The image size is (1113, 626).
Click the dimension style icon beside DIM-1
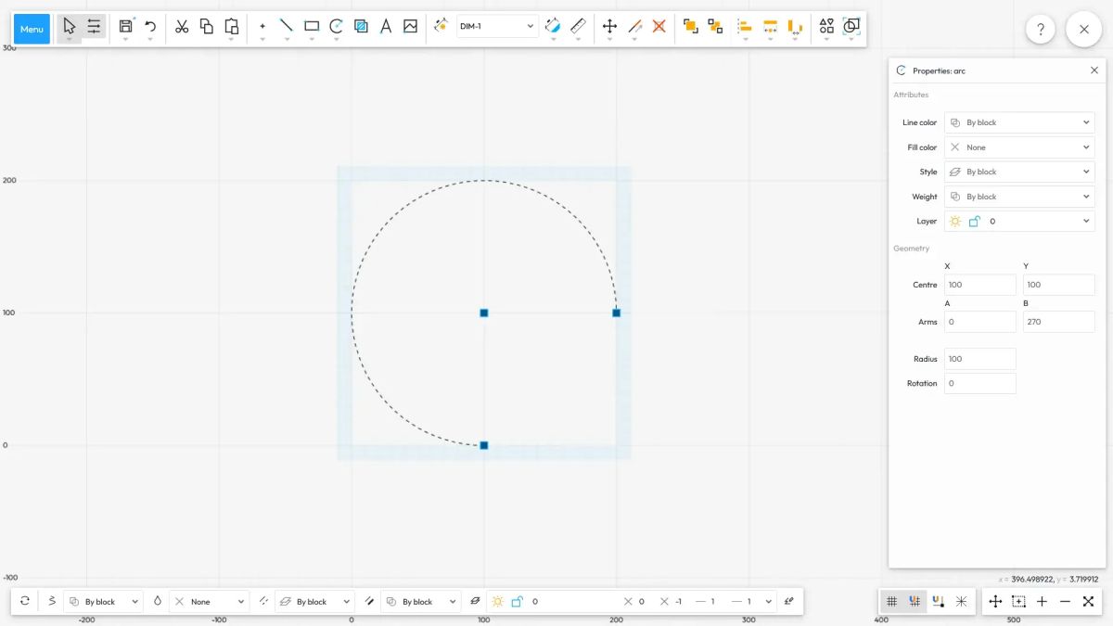click(x=441, y=26)
